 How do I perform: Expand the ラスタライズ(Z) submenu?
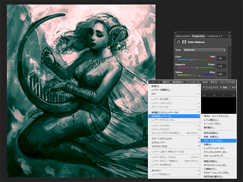[x=175, y=146]
